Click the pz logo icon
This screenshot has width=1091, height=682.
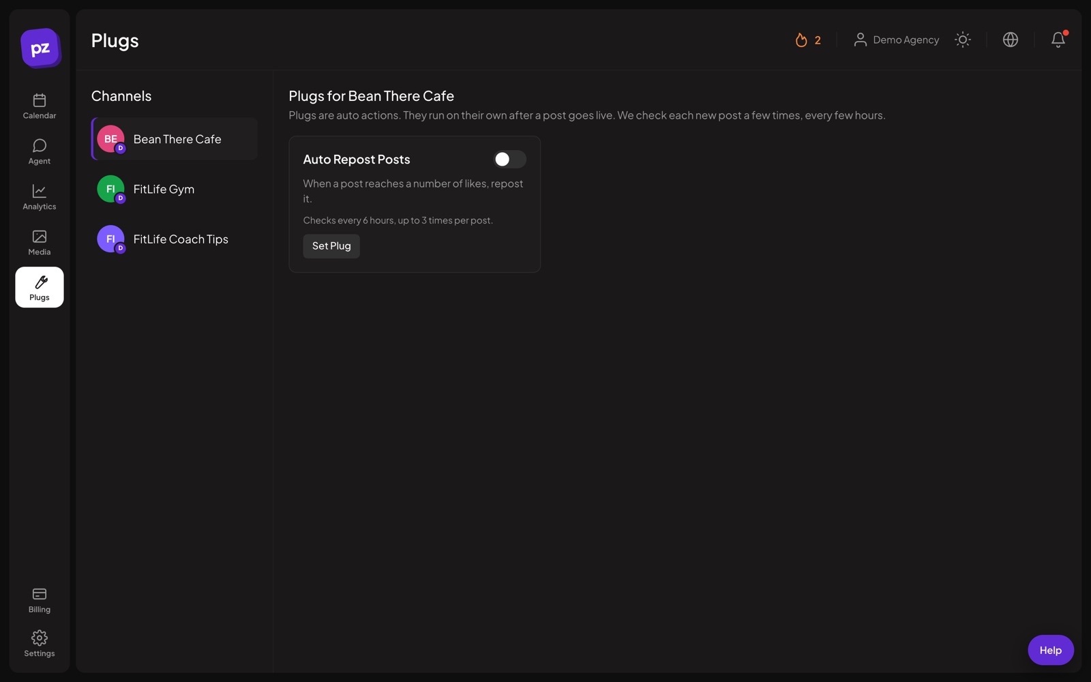(x=40, y=48)
